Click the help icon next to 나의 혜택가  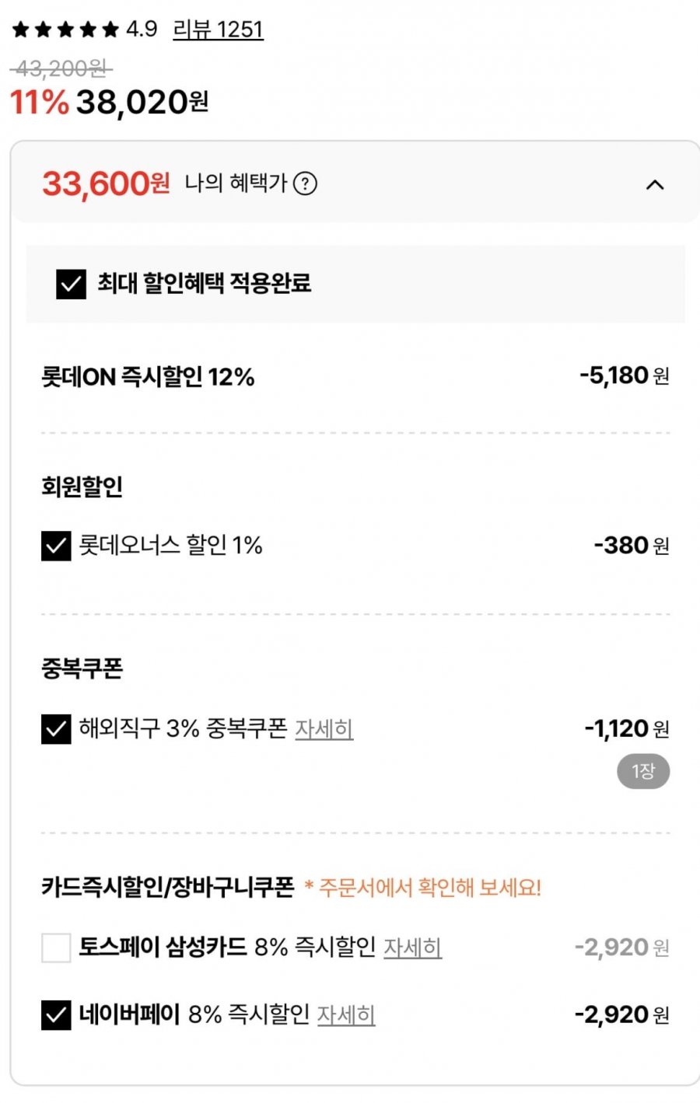pyautogui.click(x=306, y=184)
